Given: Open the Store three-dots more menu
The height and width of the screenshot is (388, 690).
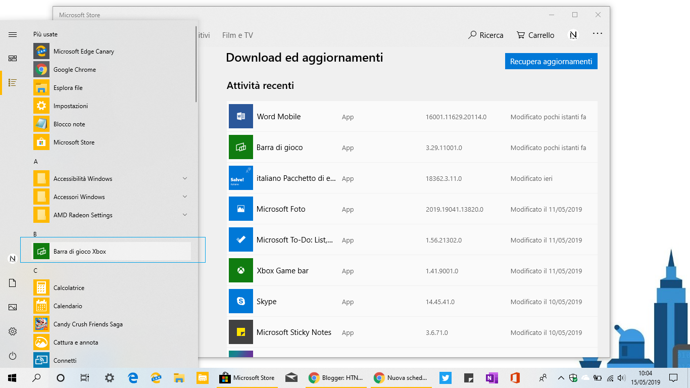Looking at the screenshot, I should click(x=598, y=34).
